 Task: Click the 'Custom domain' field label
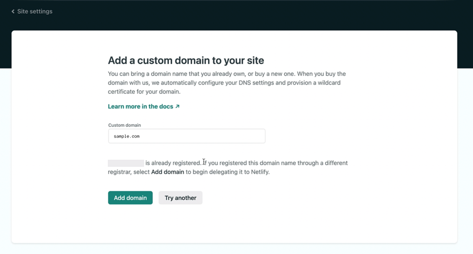point(125,125)
